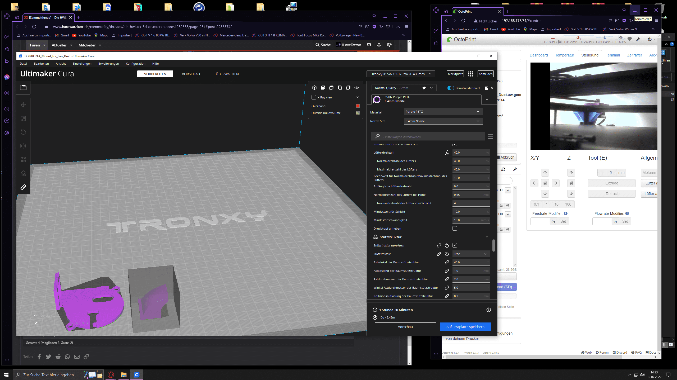The width and height of the screenshot is (677, 380).
Task: Click Cura settings panel scrollbar
Action: [x=494, y=245]
